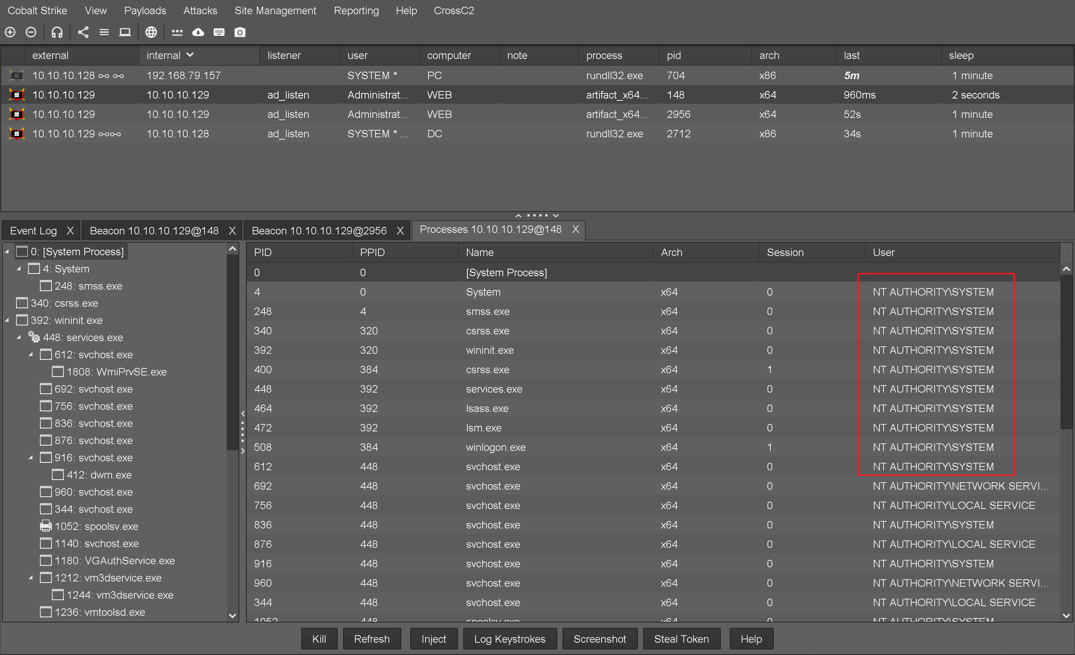Click the window icon of 1808: WmiPrvSE.exe
The width and height of the screenshot is (1075, 655).
tap(57, 372)
